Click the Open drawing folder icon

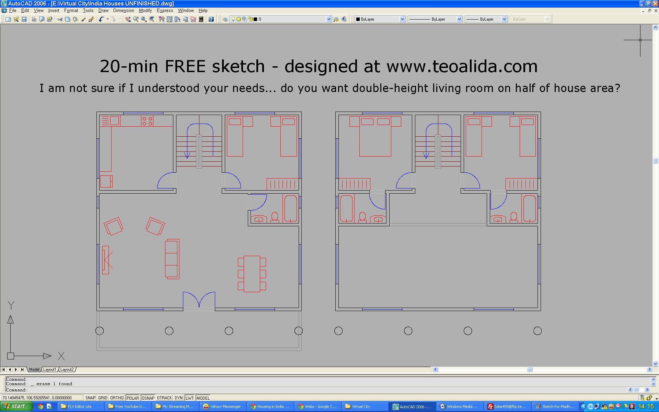coord(16,19)
